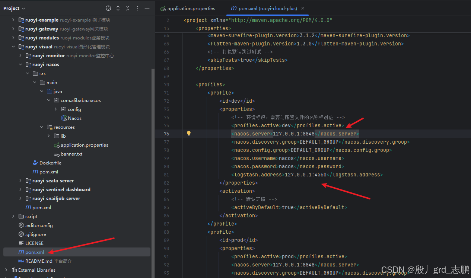Collapse the java source folder
Viewport: 471px width, 278px height.
pos(42,91)
